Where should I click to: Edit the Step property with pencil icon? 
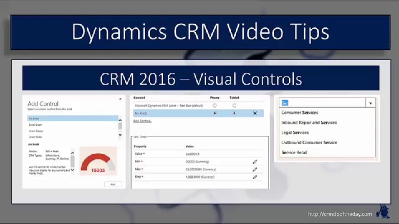coord(255,177)
